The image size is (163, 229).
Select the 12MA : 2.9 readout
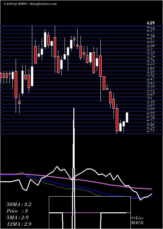[19, 224]
